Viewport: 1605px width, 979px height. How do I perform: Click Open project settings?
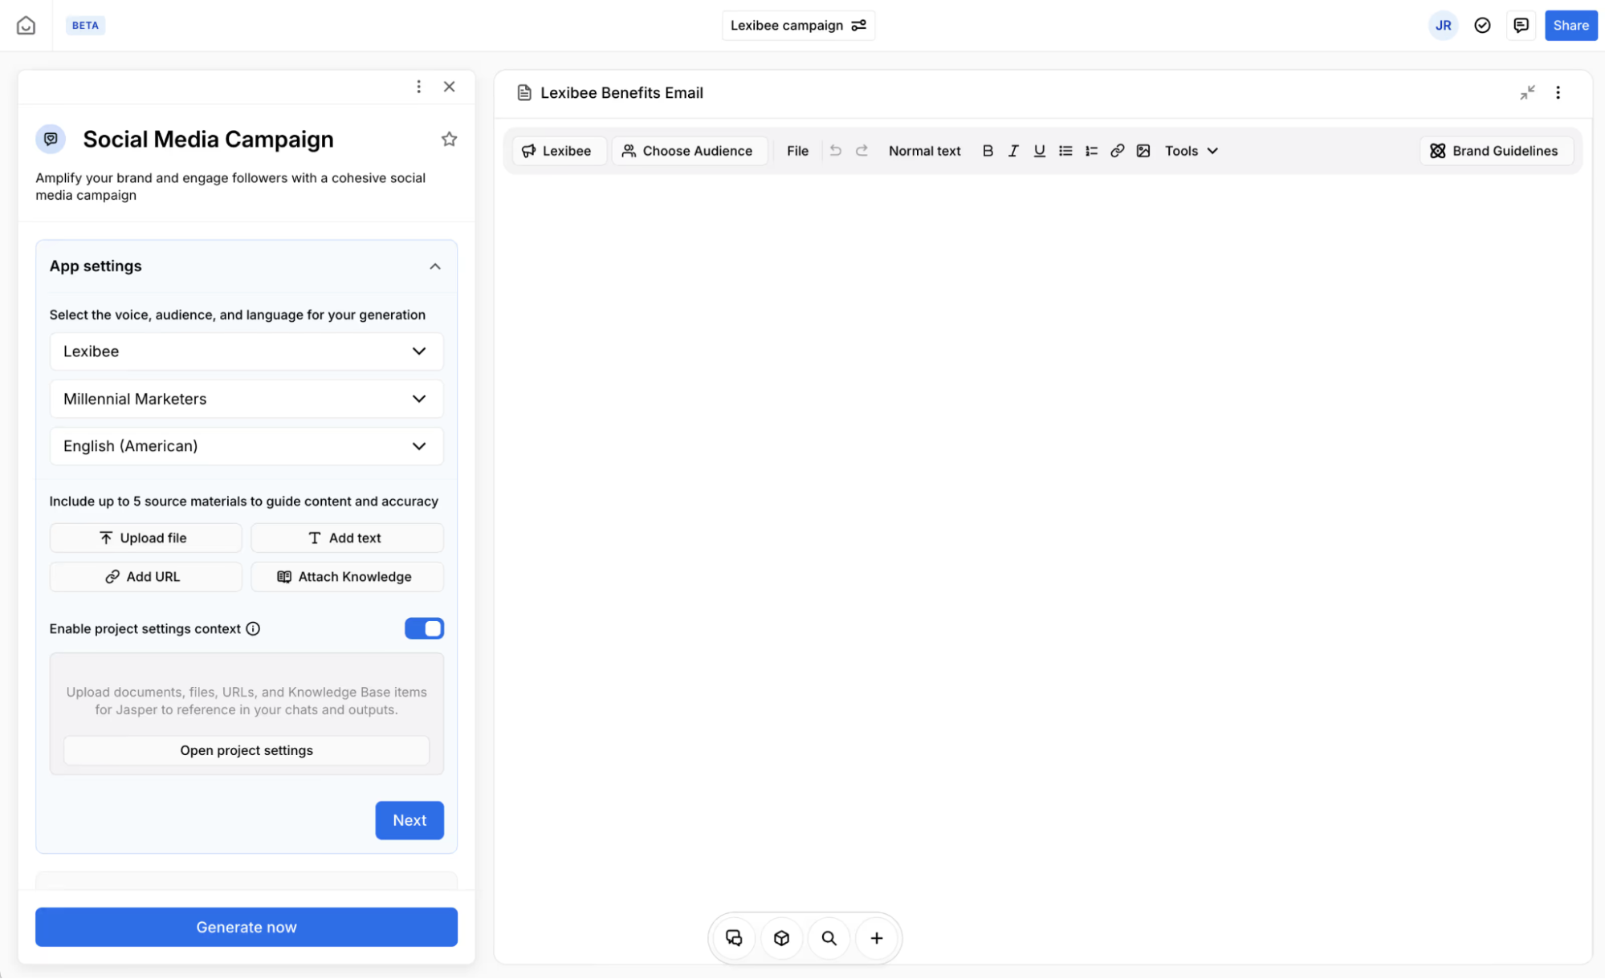246,750
